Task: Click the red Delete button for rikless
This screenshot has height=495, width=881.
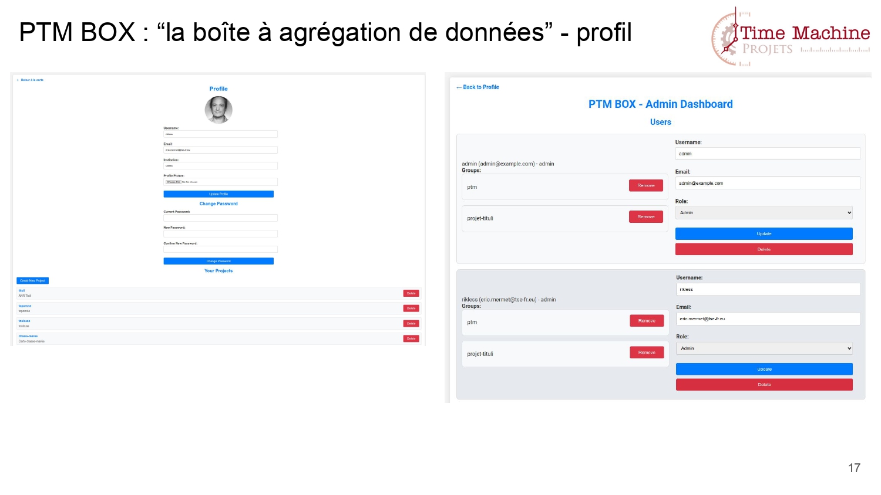Action: (764, 385)
